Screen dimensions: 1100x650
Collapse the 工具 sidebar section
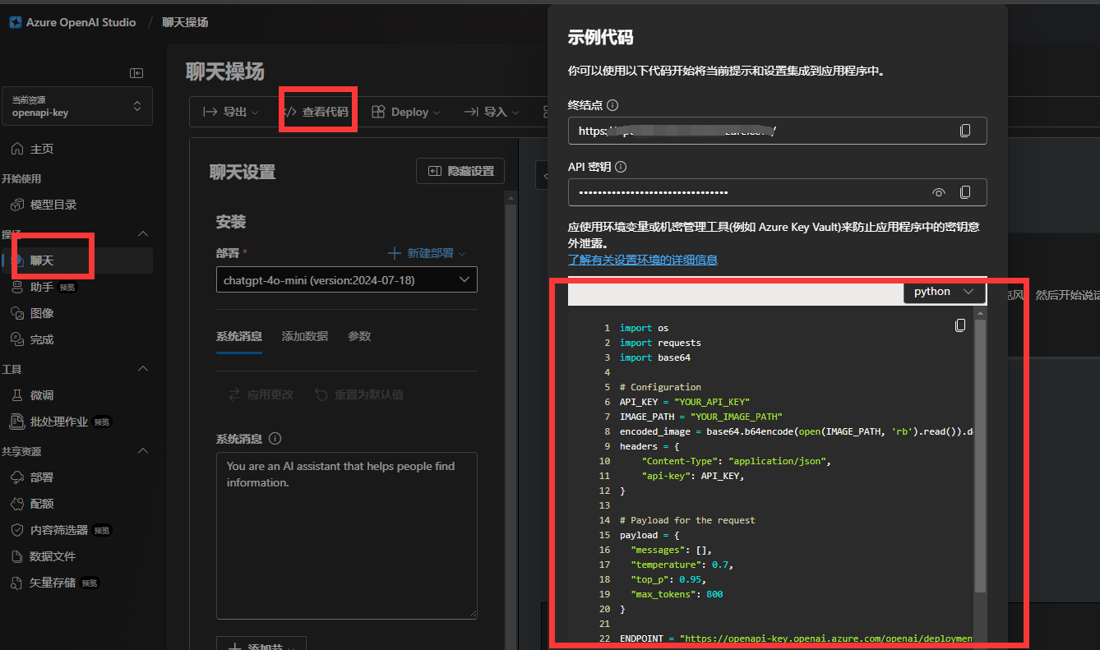(142, 369)
